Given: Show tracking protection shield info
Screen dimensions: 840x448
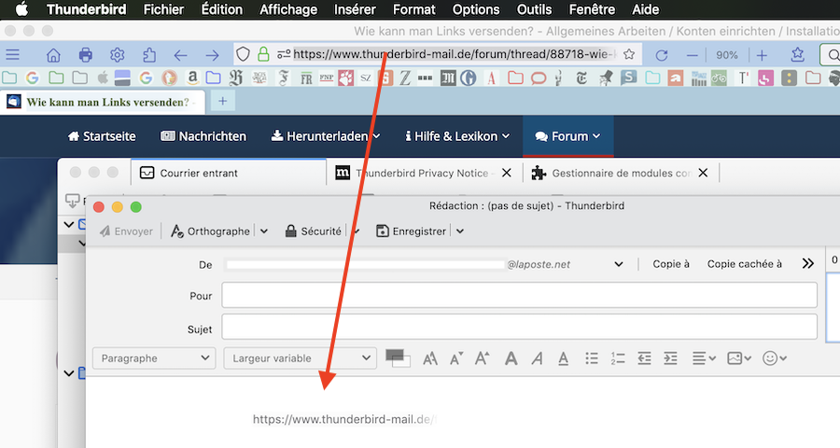Looking at the screenshot, I should (x=244, y=54).
